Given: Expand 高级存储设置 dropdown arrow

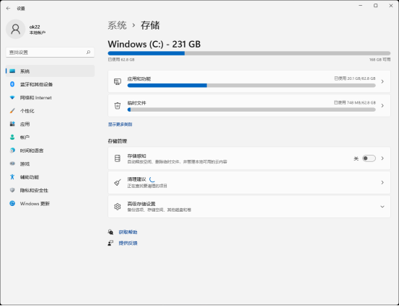Looking at the screenshot, I should point(382,207).
